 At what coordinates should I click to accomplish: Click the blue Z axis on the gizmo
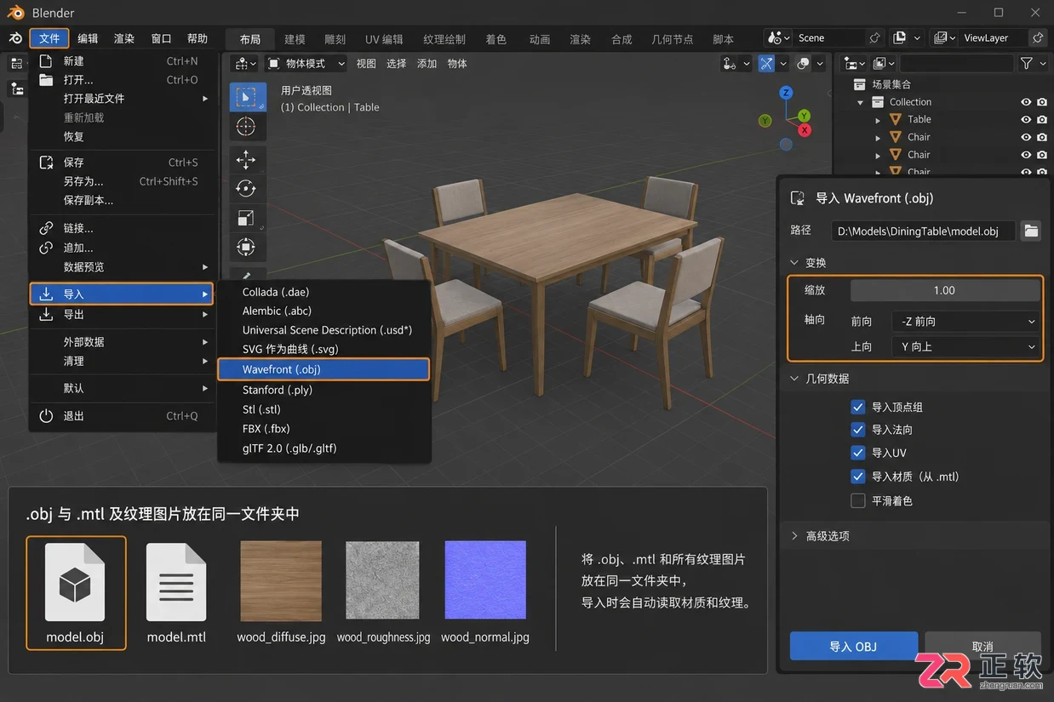coord(786,92)
